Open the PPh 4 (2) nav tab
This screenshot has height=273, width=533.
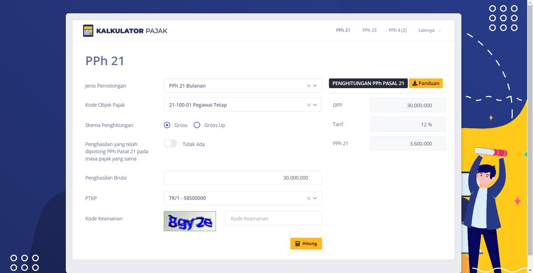click(398, 31)
